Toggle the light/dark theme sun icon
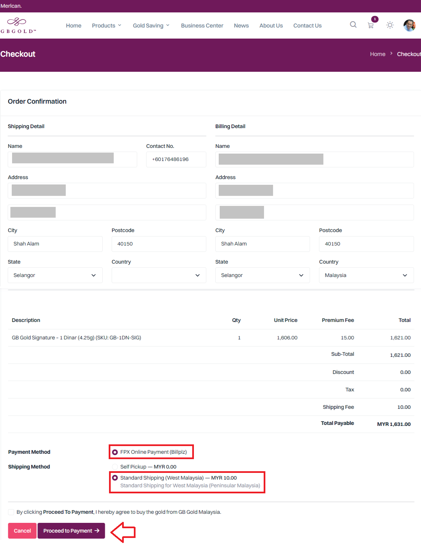Image resolution: width=421 pixels, height=547 pixels. [389, 25]
